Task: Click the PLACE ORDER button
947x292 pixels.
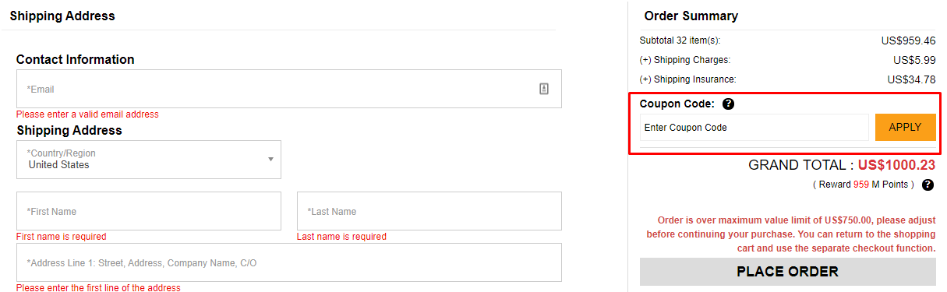Action: point(787,272)
